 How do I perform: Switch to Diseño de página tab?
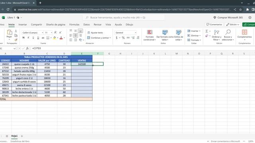(56, 25)
